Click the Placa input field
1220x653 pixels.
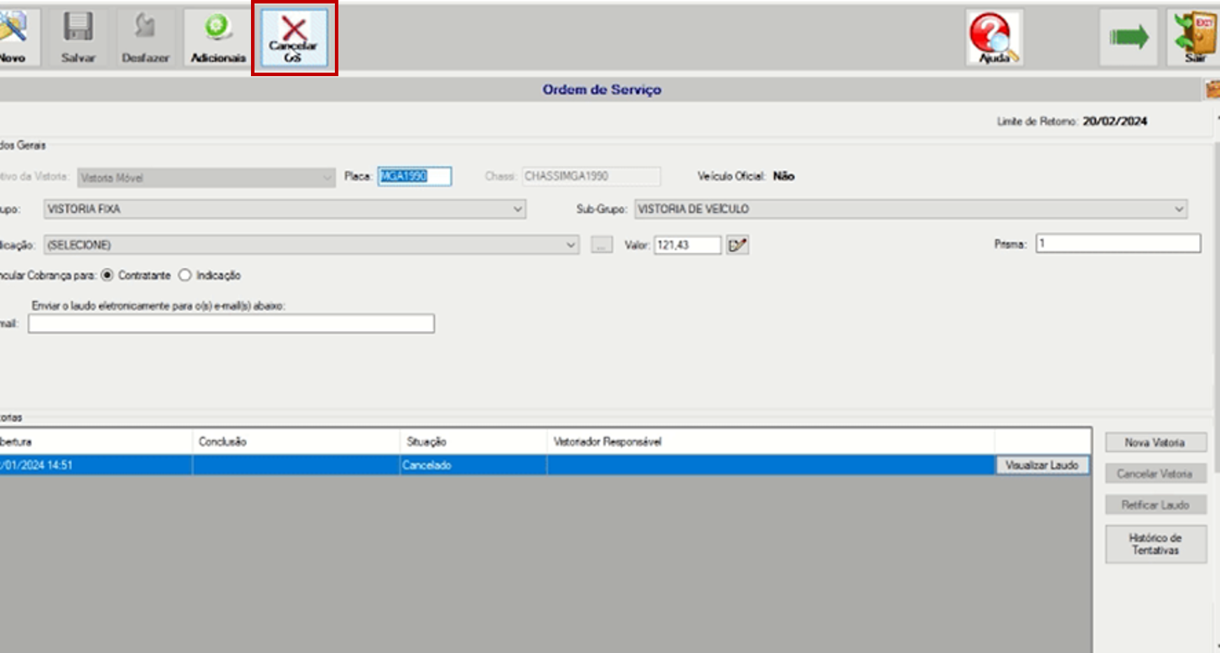[x=415, y=176]
